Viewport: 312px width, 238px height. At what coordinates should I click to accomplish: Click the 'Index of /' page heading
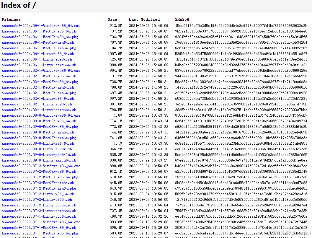(18, 5)
